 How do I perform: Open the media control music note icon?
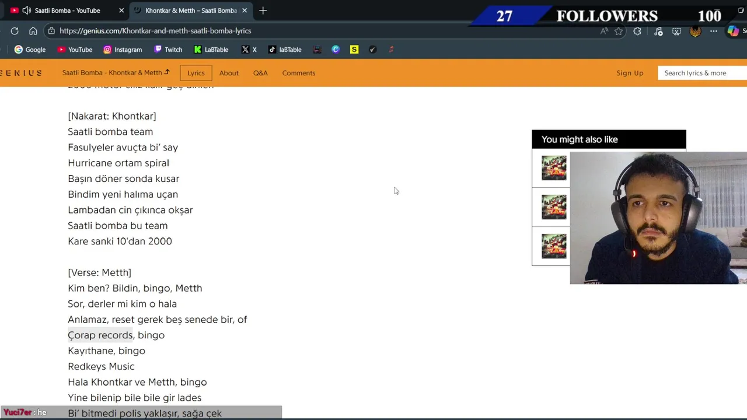(x=658, y=32)
